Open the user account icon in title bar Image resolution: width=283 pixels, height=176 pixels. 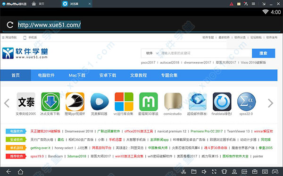pos(246,4)
